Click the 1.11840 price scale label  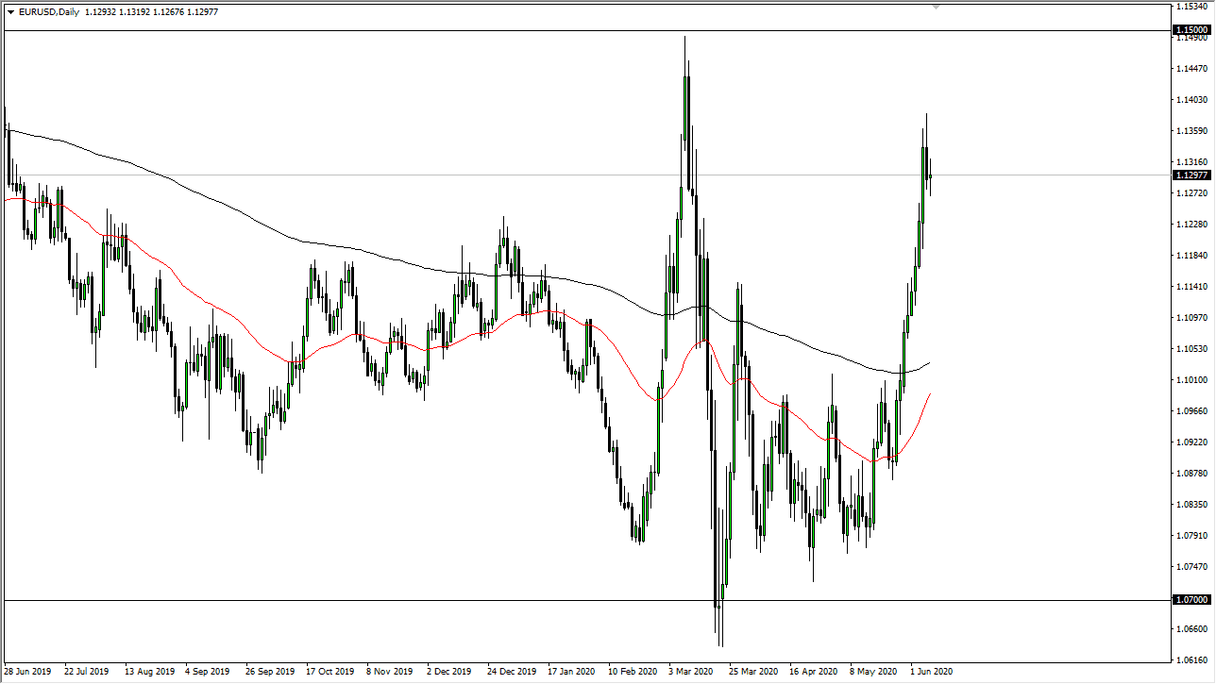pyautogui.click(x=1191, y=256)
